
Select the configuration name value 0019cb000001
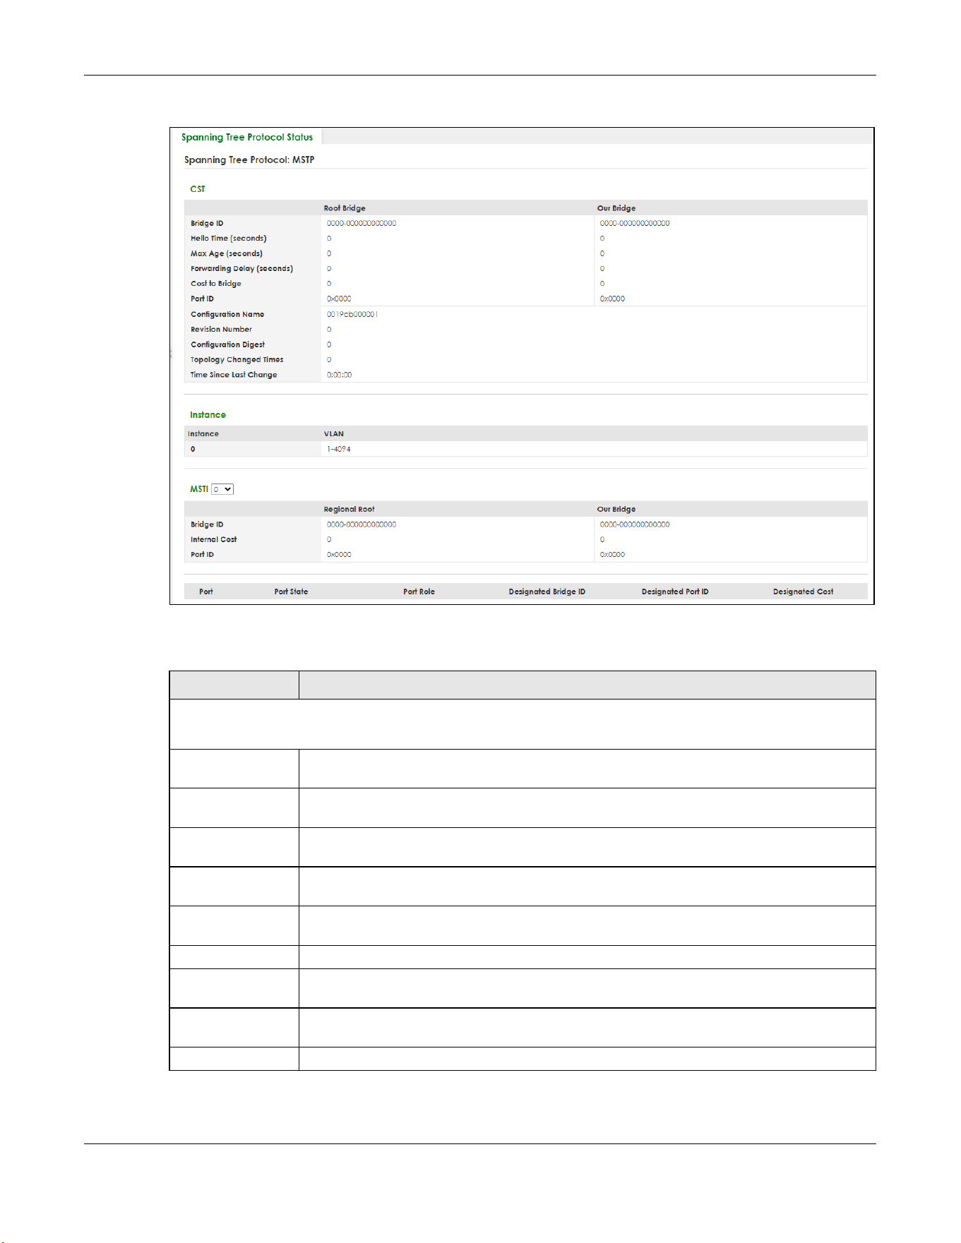(x=352, y=315)
